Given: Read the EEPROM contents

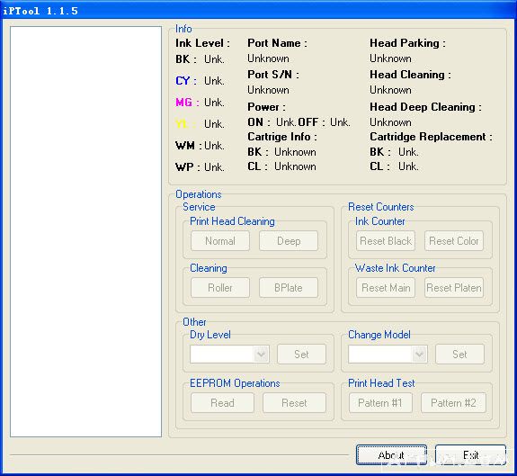Looking at the screenshot, I should click(222, 403).
